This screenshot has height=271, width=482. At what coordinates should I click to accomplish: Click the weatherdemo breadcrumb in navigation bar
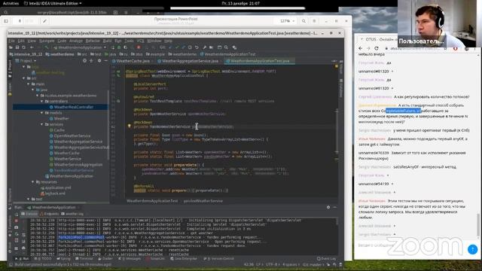[x=60, y=54]
